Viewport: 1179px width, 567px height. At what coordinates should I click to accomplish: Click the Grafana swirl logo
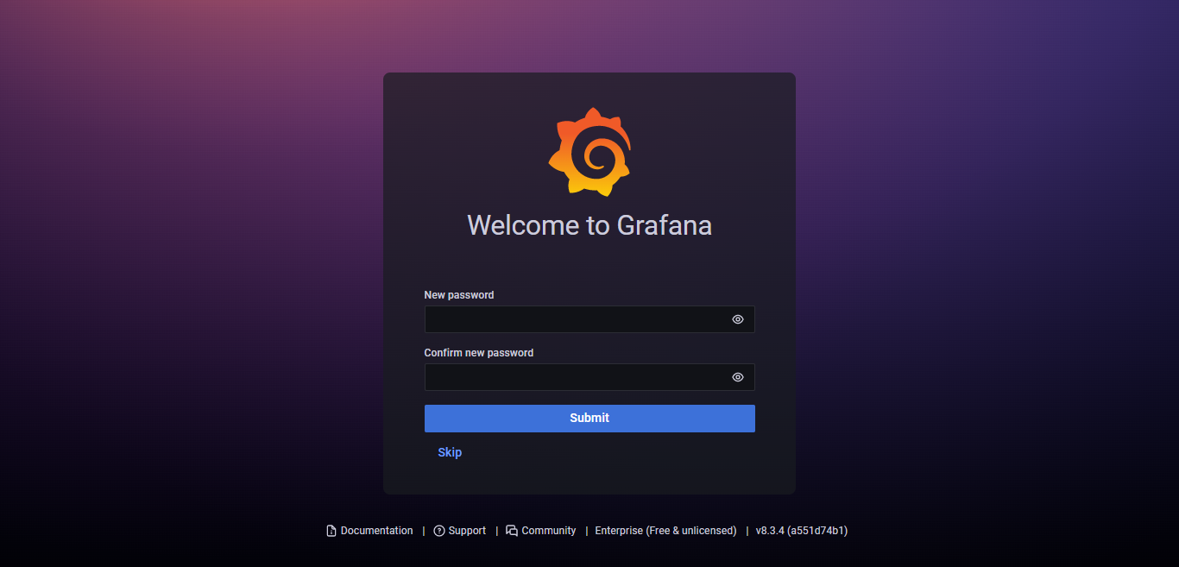589,152
